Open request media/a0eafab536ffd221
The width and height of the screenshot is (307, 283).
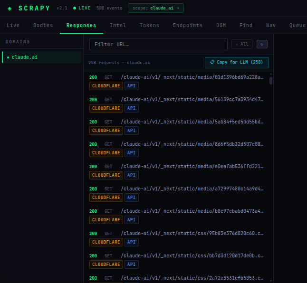pyautogui.click(x=192, y=166)
